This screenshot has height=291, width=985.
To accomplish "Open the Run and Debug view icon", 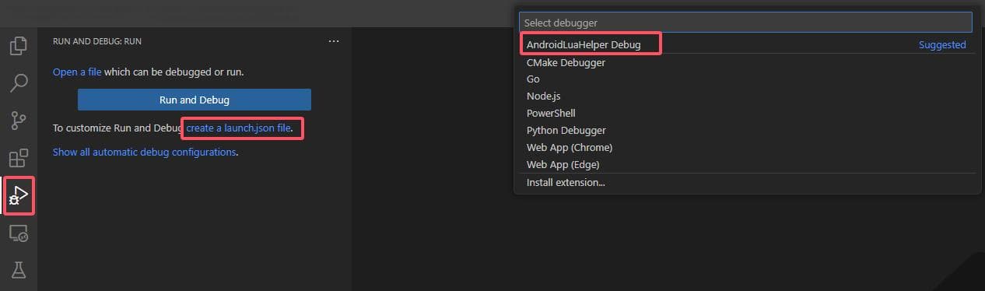I will [18, 195].
